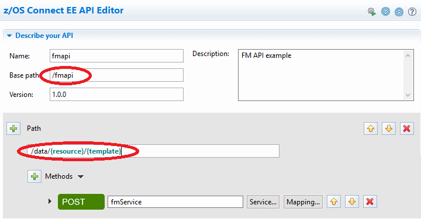
Task: Click the Base path field with /fmapi
Action: tap(116, 75)
